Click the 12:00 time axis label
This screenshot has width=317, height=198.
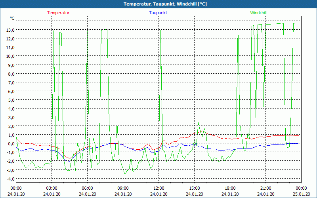159,188
